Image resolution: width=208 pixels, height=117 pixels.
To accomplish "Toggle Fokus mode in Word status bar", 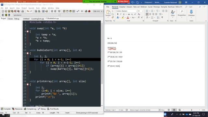I will pyautogui.click(x=162, y=110).
